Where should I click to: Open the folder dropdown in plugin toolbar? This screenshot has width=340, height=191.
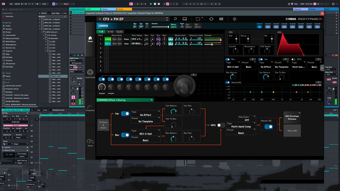pos(199,19)
